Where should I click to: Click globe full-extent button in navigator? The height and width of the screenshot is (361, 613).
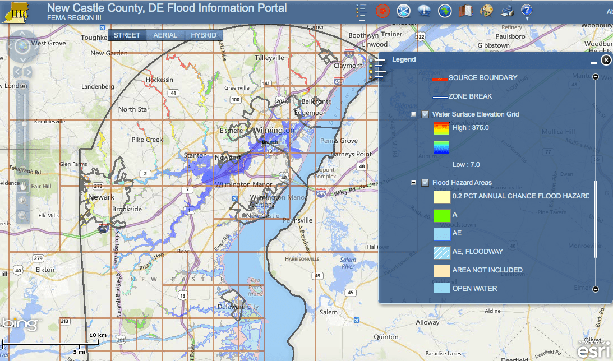[x=22, y=47]
